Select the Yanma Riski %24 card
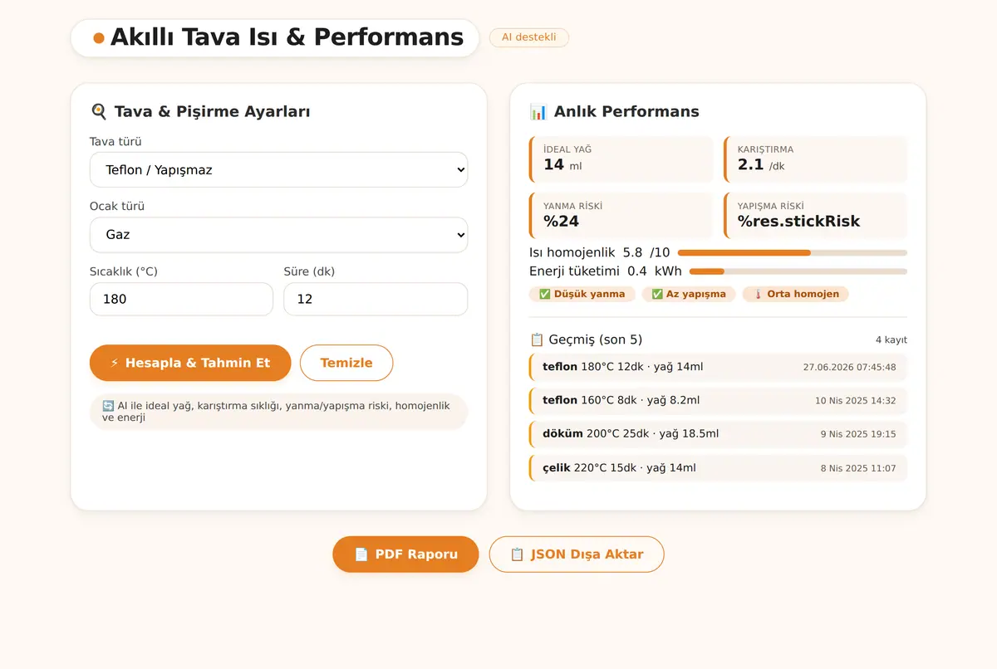This screenshot has height=669, width=997. coord(621,216)
